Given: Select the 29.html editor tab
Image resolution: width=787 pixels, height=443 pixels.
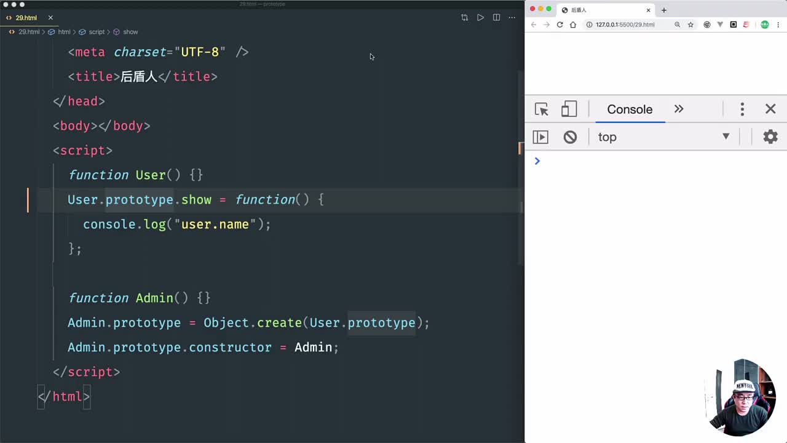Looking at the screenshot, I should (x=26, y=18).
